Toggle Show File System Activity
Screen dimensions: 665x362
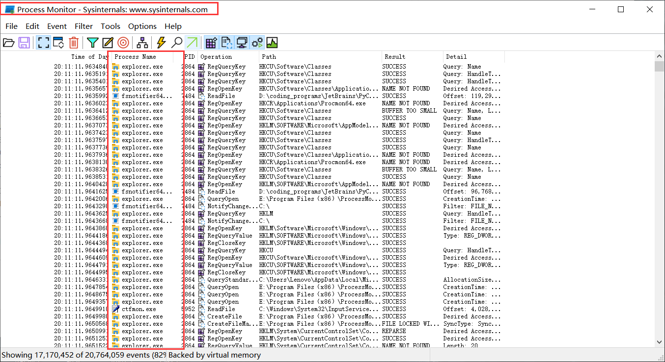click(x=226, y=43)
